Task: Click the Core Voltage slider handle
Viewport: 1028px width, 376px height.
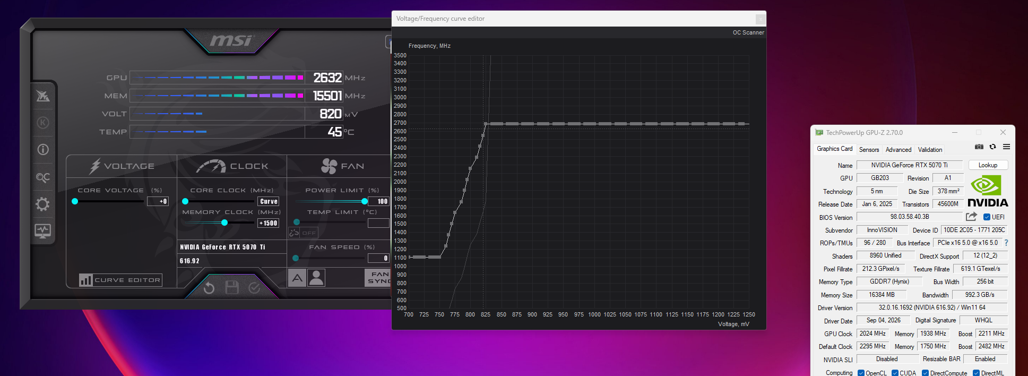Action: click(x=75, y=201)
